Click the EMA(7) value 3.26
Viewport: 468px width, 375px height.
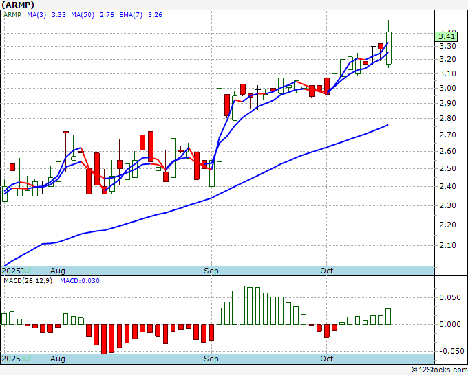tap(156, 15)
